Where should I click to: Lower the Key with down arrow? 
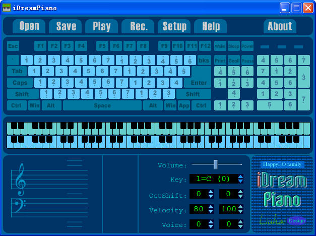coord(240,181)
